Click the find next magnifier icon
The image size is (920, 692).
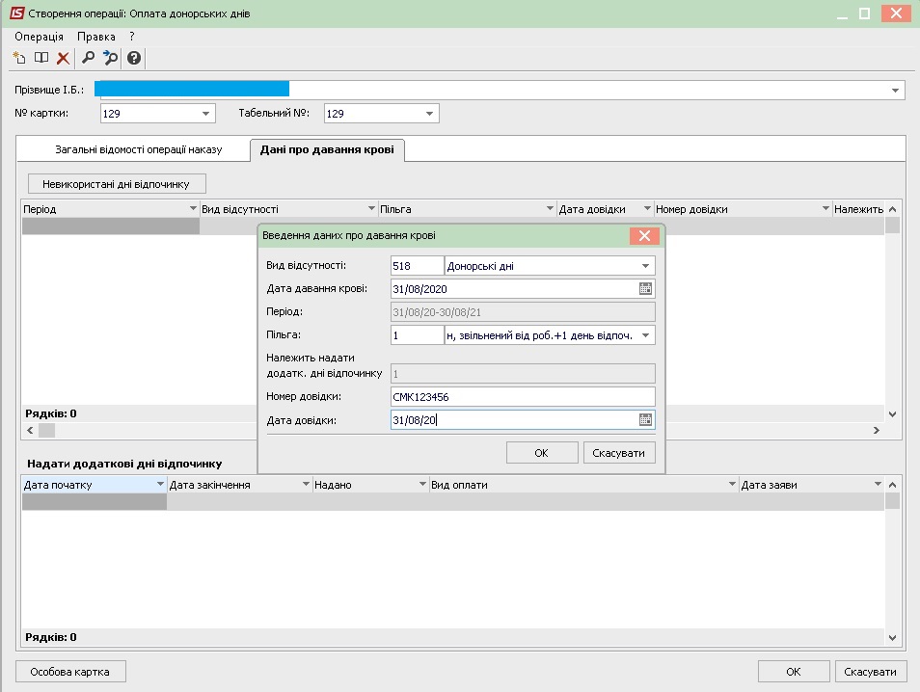coord(110,58)
